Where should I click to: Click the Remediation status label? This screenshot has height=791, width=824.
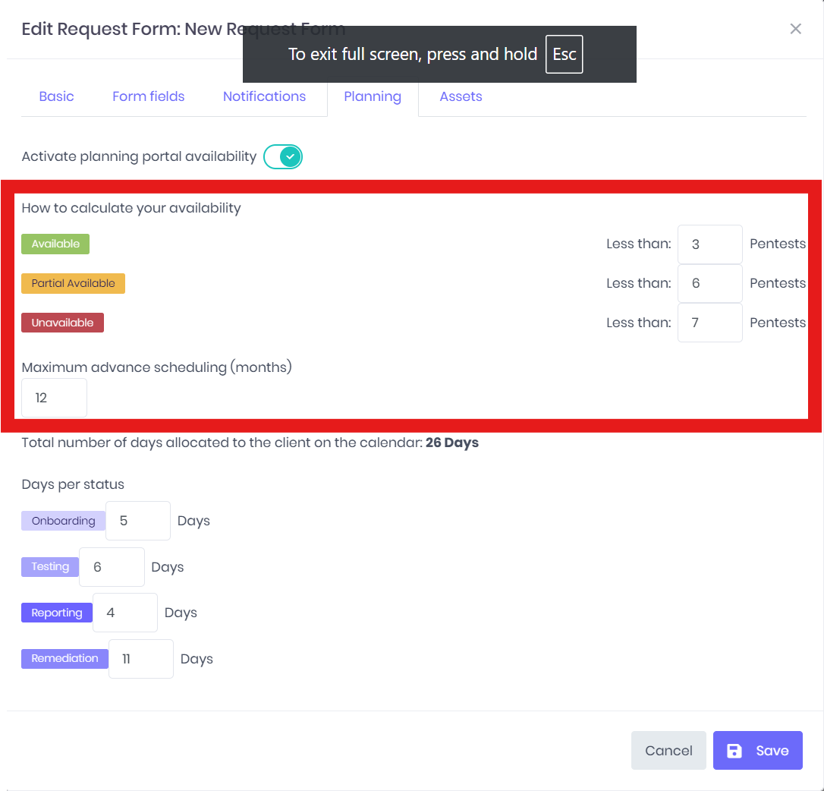coord(64,659)
